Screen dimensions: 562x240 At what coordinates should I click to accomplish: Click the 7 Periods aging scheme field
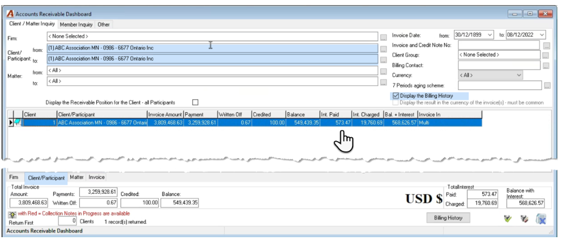pos(500,85)
